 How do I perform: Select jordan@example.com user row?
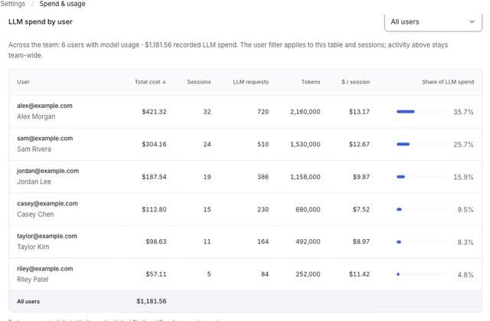(x=245, y=177)
